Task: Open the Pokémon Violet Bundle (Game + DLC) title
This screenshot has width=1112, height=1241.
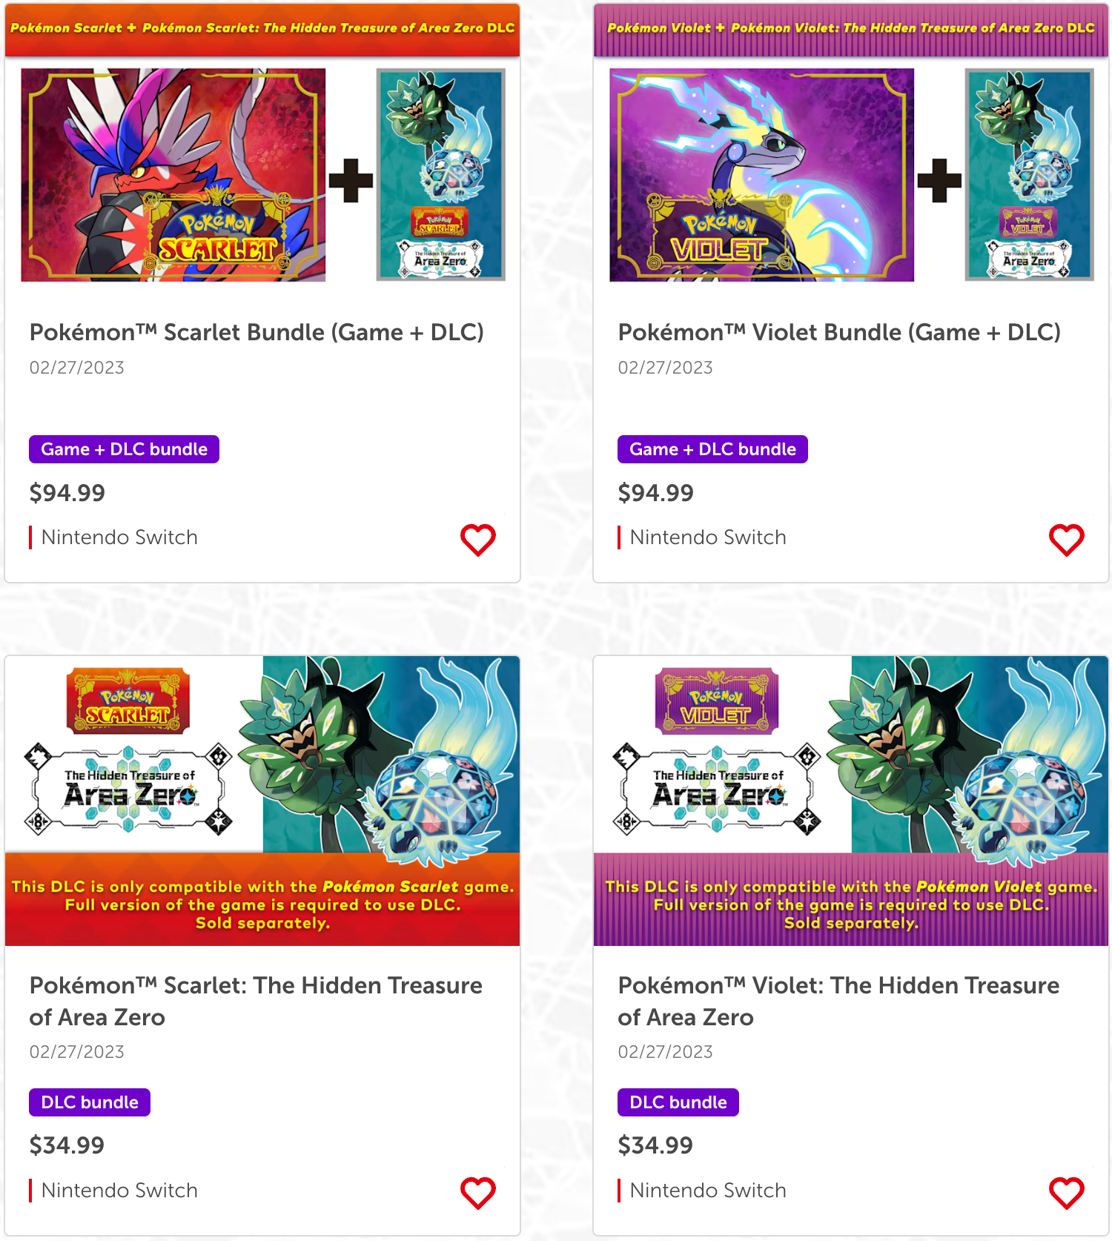Action: [839, 332]
